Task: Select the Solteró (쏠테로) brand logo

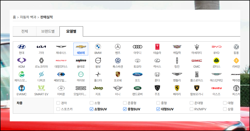Action: 81,61
